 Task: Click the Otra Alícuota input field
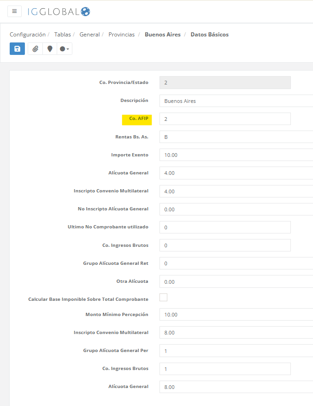[x=236, y=281]
